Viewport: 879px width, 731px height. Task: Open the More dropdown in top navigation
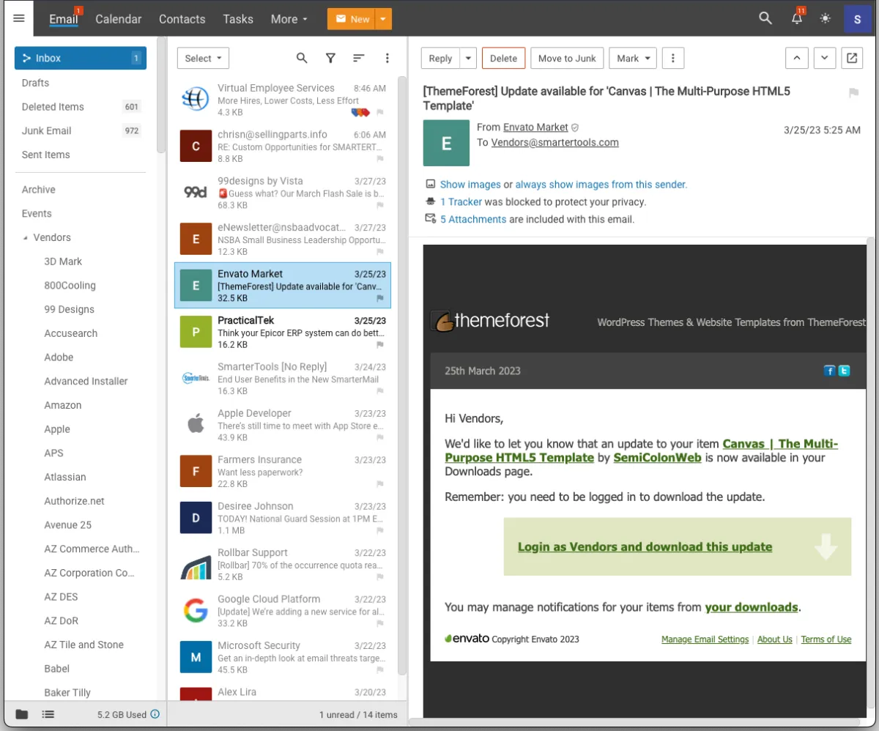[x=289, y=19]
